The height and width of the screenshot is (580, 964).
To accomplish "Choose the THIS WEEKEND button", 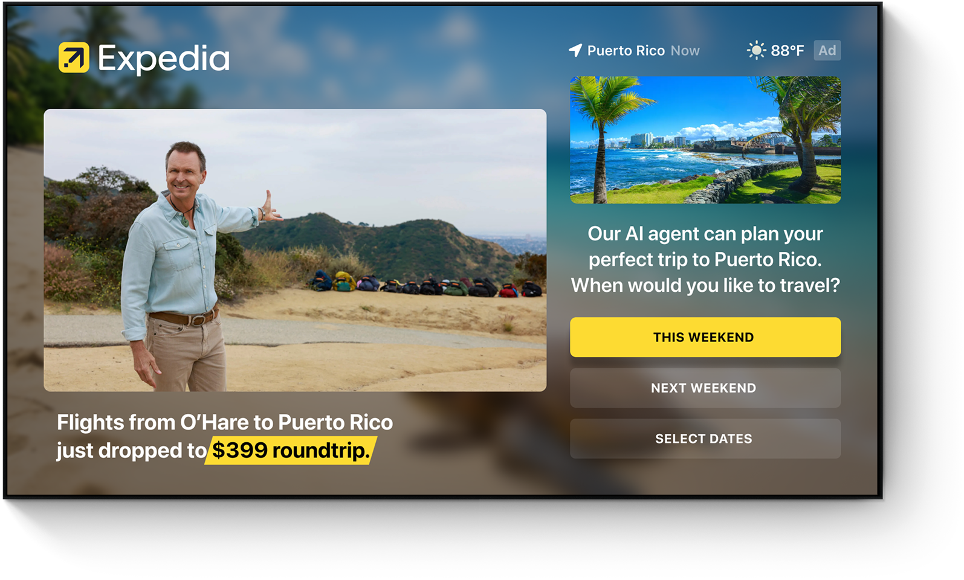I will coord(705,337).
